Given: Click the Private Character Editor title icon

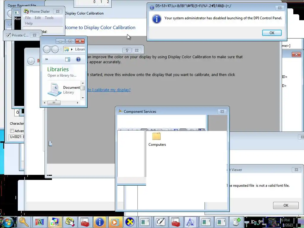Looking at the screenshot, I should 8,35.
